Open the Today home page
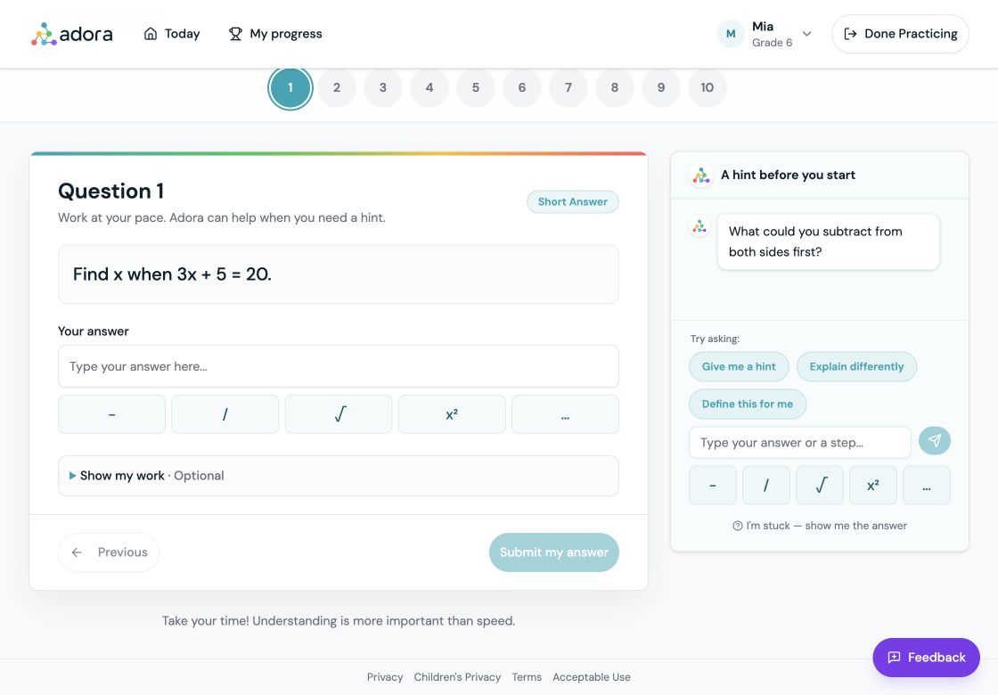 click(172, 34)
